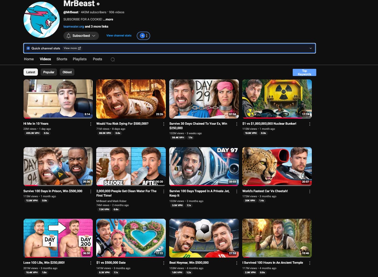
Task: Expand the Quick channel stats panel chevron
Action: point(310,48)
